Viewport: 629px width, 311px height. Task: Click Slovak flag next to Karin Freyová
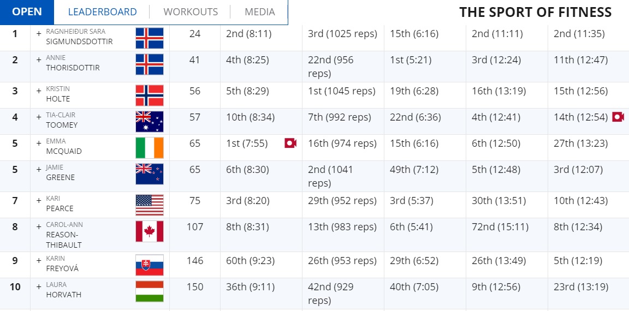click(x=150, y=265)
